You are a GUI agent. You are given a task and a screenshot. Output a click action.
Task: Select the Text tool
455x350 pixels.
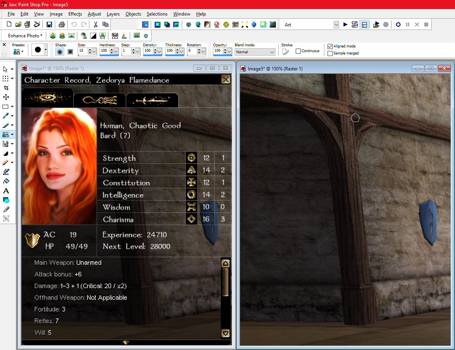coord(6,191)
